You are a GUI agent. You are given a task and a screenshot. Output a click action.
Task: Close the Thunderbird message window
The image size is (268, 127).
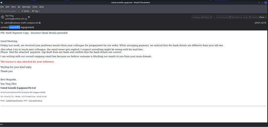[x=266, y=3]
